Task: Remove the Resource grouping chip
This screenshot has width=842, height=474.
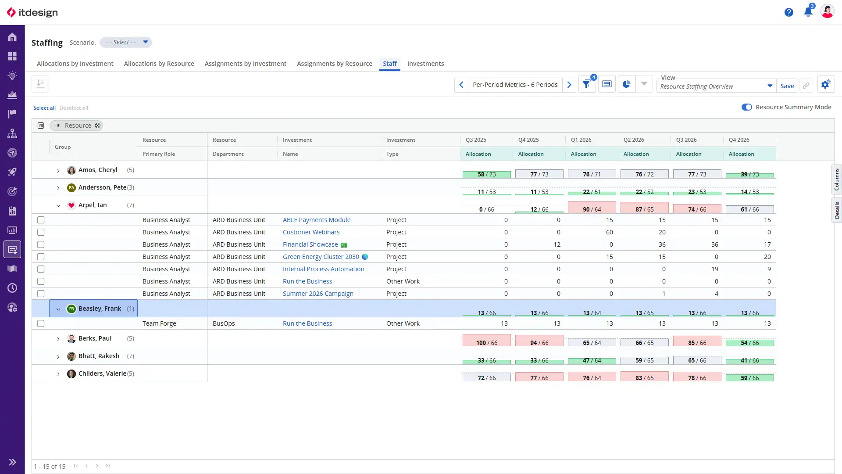Action: (x=97, y=126)
